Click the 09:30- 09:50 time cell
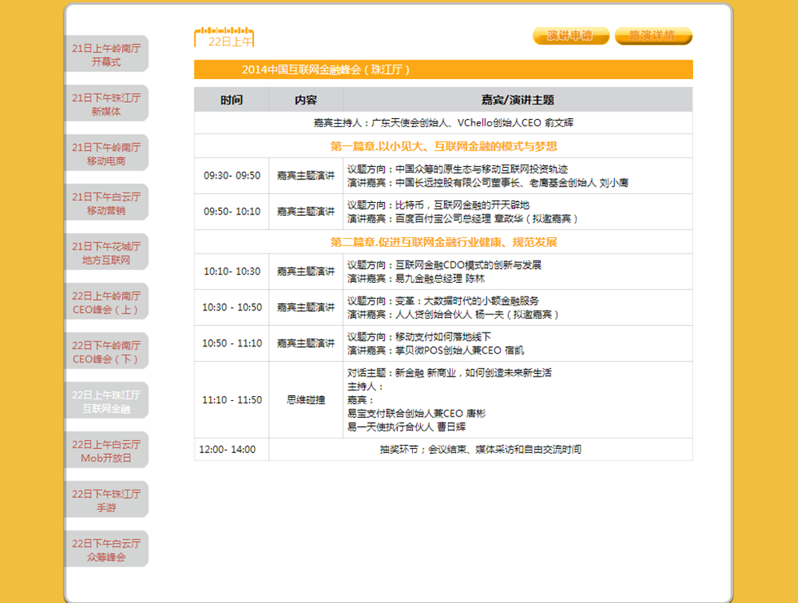 [x=231, y=176]
